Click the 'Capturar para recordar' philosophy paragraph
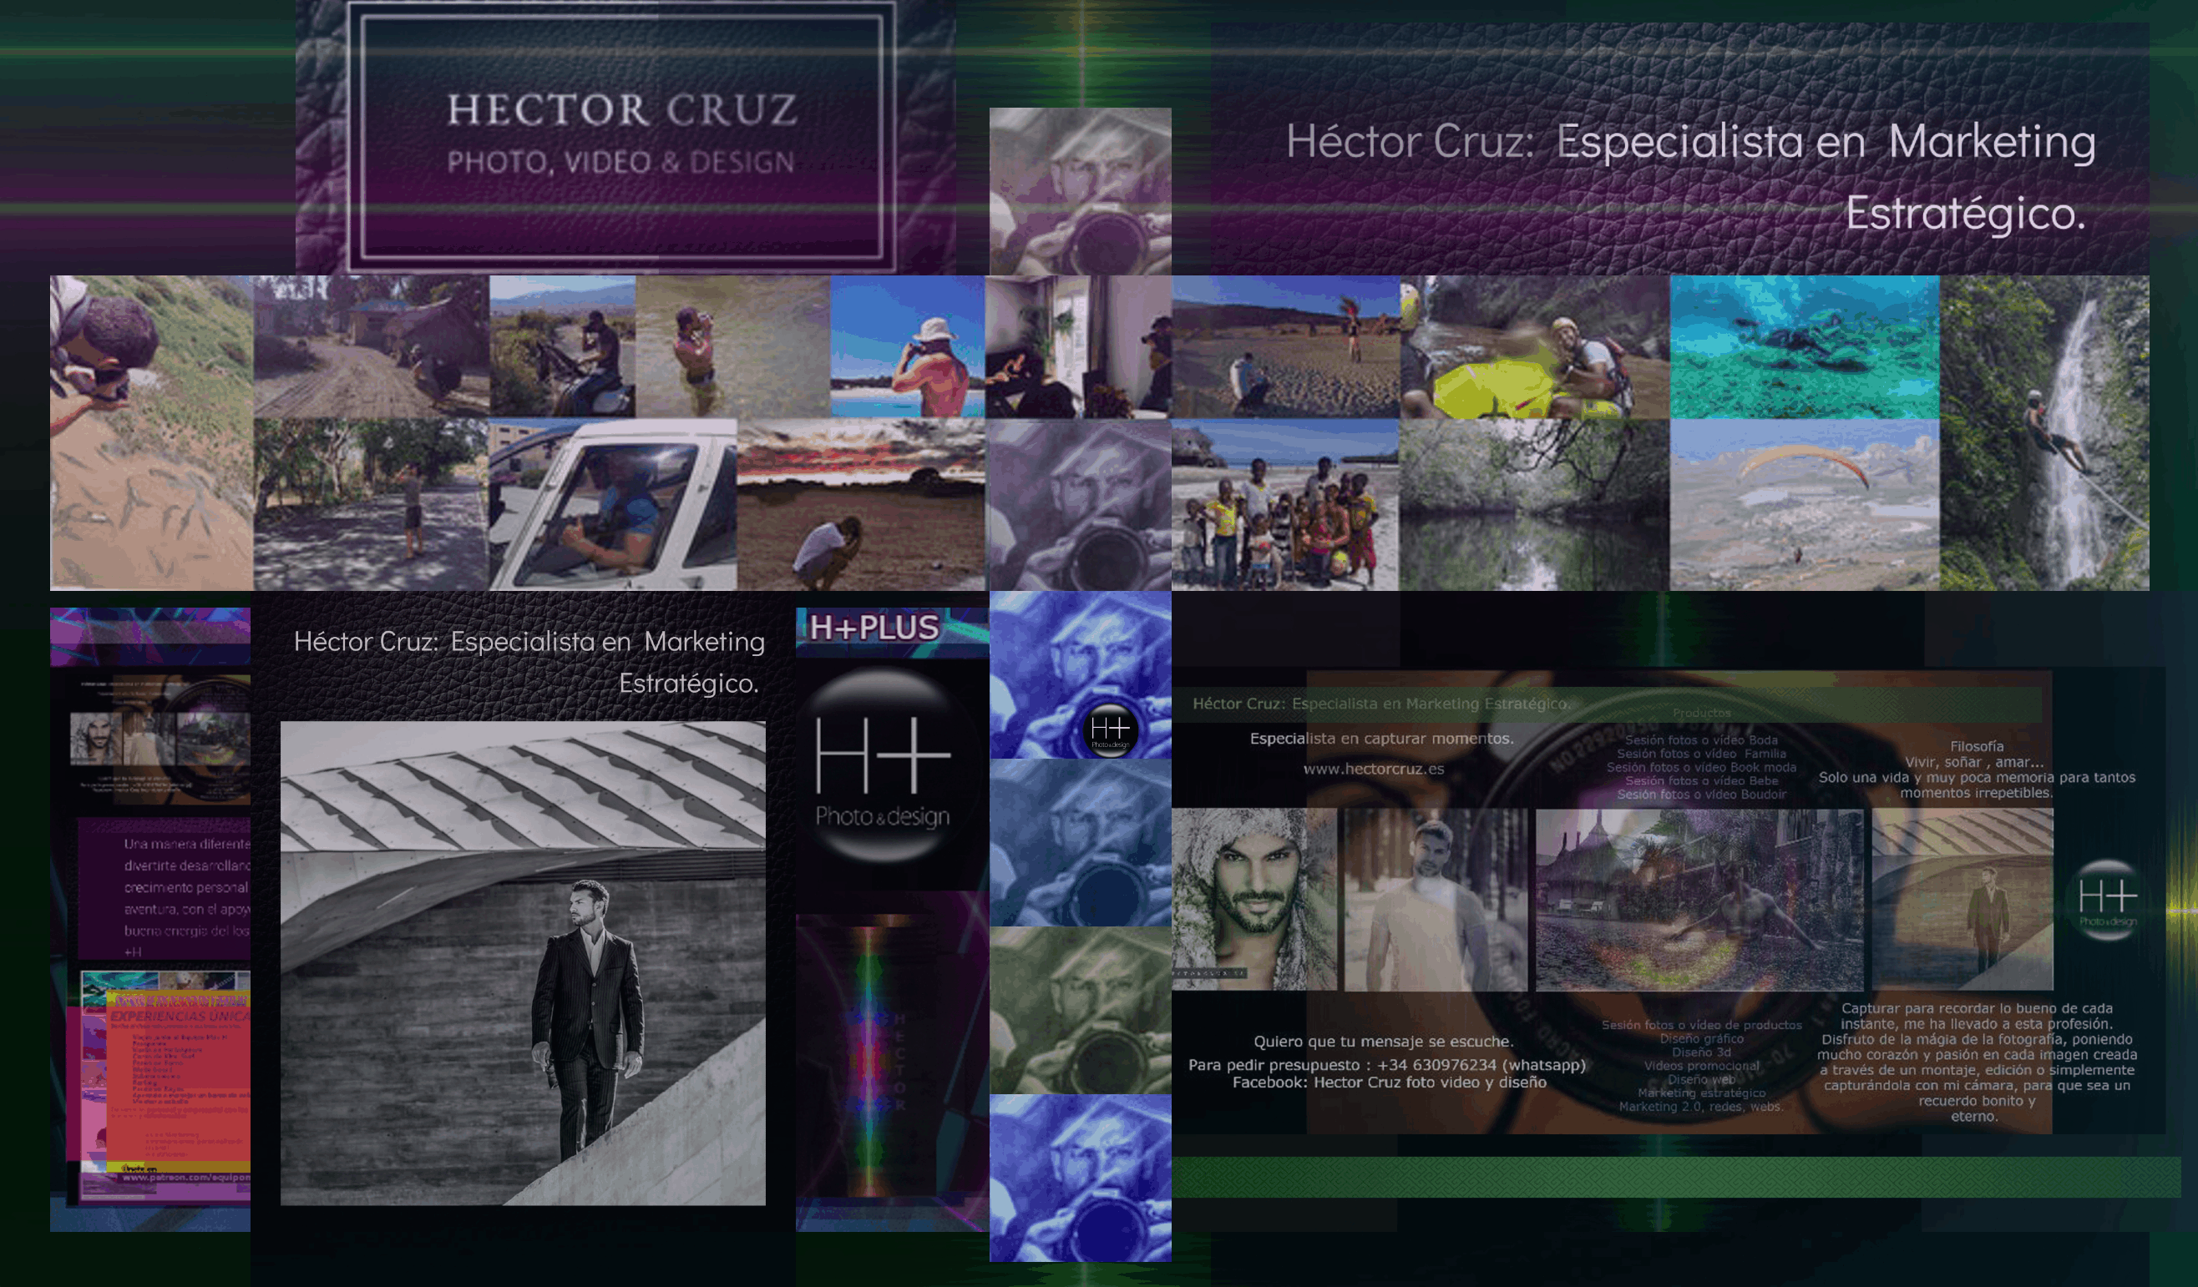This screenshot has width=2198, height=1287. tap(1977, 1062)
